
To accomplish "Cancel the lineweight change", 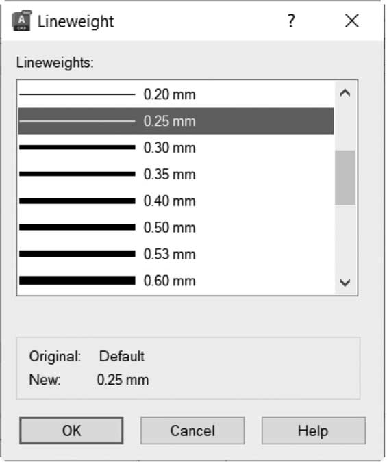I will click(x=192, y=431).
